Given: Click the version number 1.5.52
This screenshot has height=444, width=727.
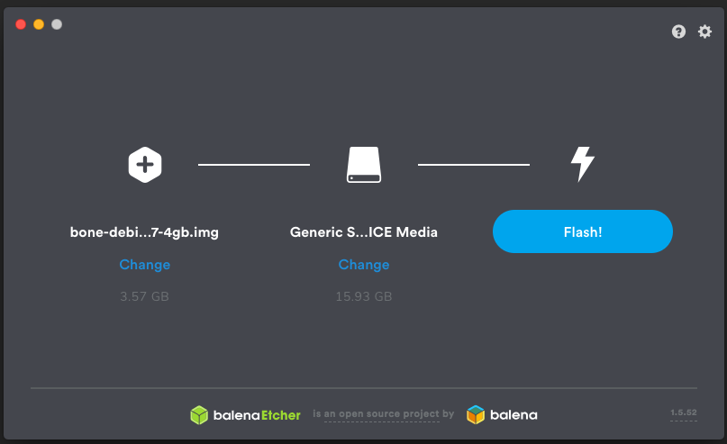Looking at the screenshot, I should 684,413.
